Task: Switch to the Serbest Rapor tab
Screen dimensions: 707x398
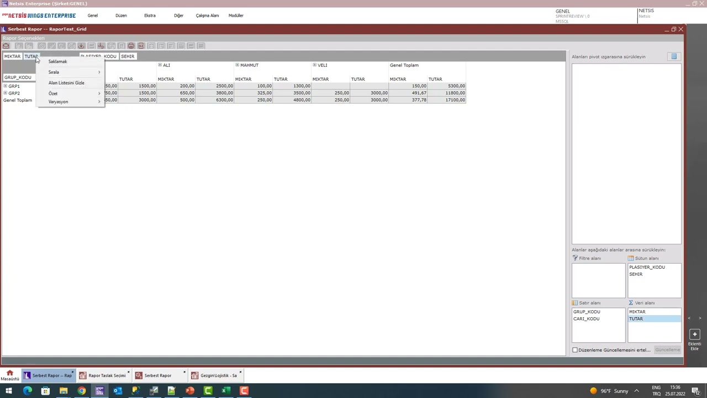Action: [x=159, y=375]
